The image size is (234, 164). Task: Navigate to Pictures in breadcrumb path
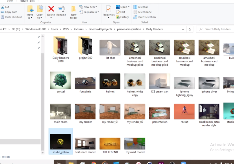(x=79, y=29)
